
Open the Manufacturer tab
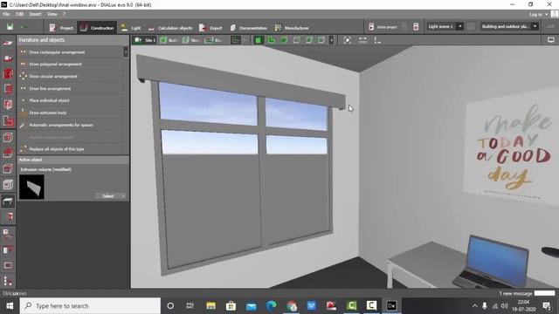tap(292, 28)
